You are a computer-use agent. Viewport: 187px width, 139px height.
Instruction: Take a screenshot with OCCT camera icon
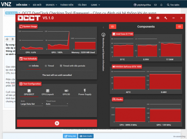pos(158,18)
